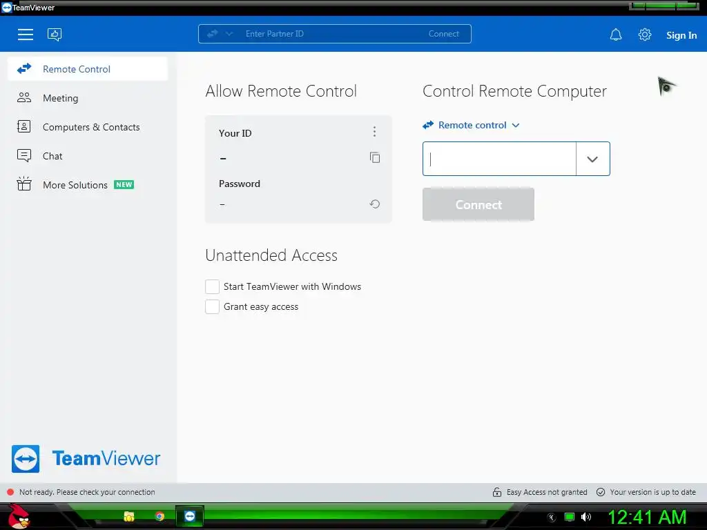Click the taskbar clock showing 12:41 AM
This screenshot has height=530, width=707.
coord(647,517)
